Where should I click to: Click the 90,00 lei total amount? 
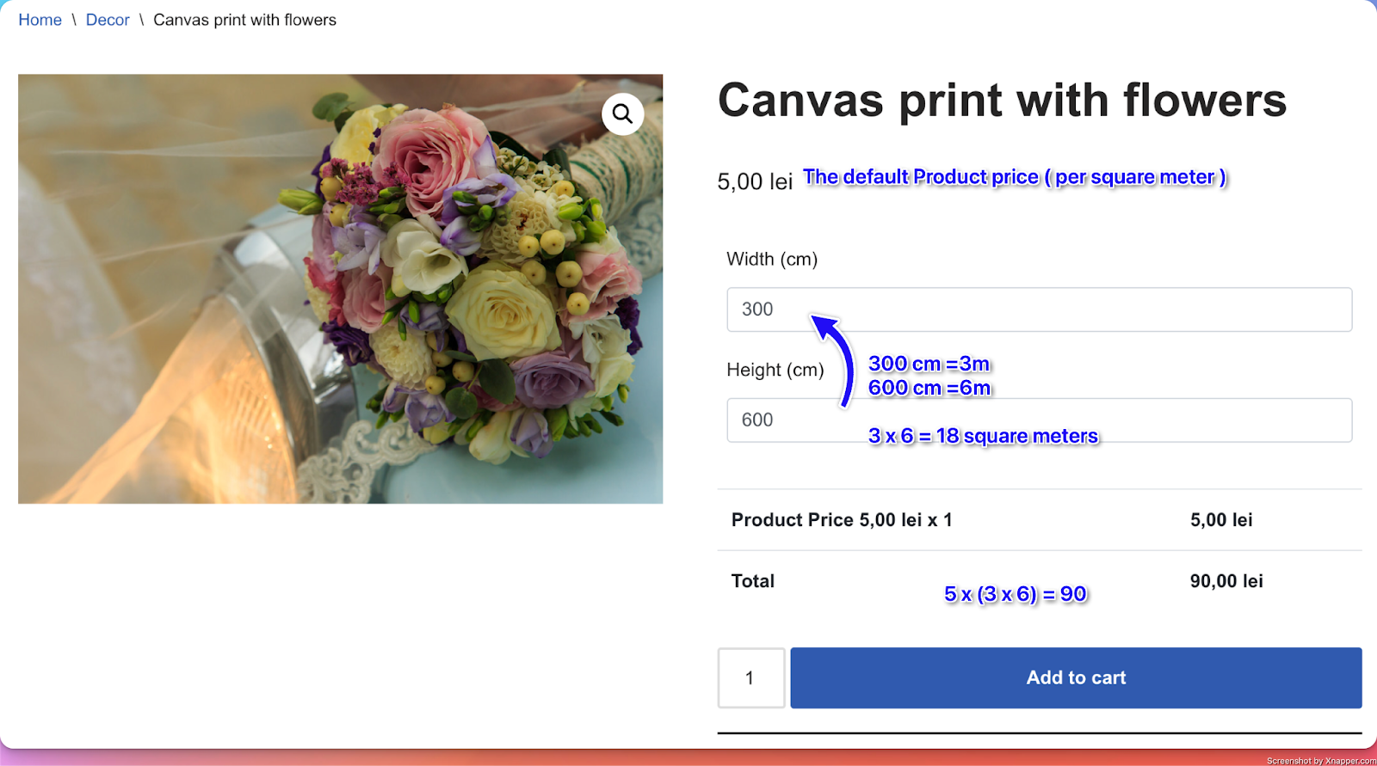[1226, 581]
